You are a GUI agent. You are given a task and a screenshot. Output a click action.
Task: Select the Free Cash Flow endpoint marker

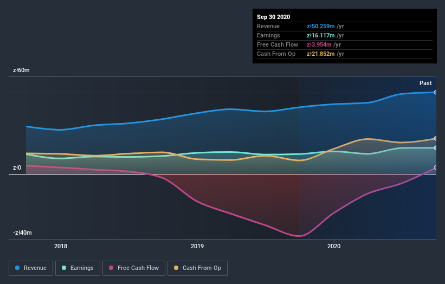click(436, 167)
